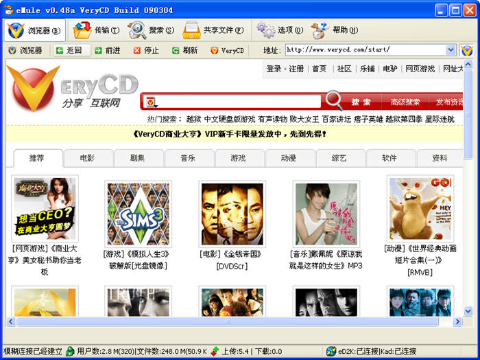
Task: Select the 动漫 category tab
Action: (289, 158)
